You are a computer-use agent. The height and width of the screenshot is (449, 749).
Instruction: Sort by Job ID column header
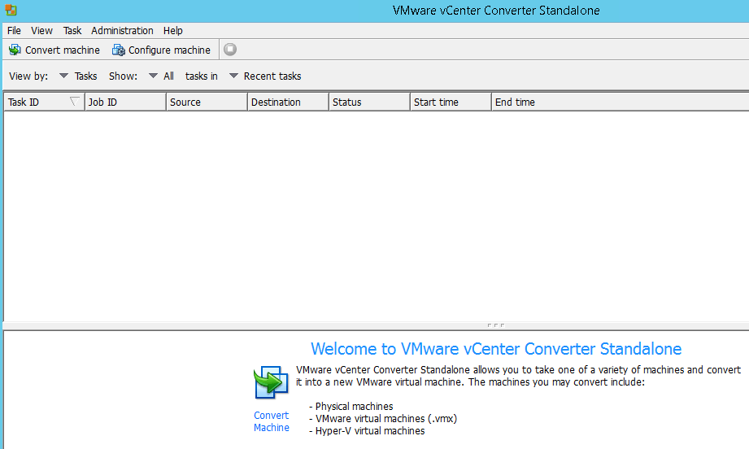pyautogui.click(x=125, y=102)
